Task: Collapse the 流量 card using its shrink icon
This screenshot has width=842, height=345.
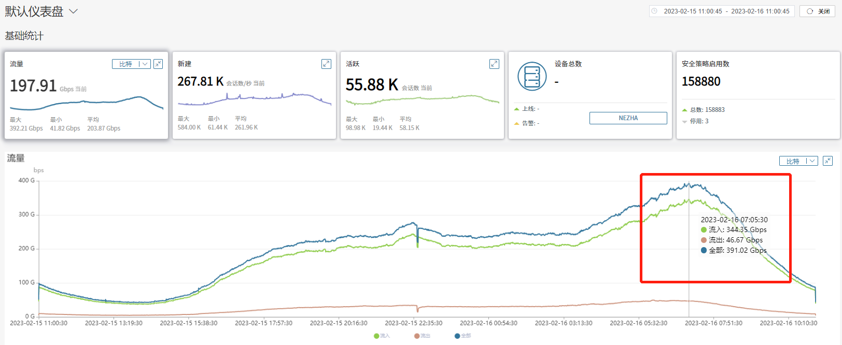Action: pyautogui.click(x=158, y=64)
